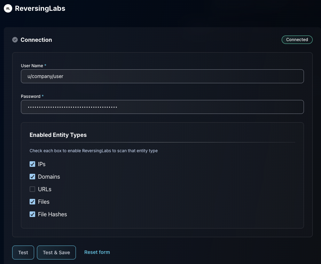Uncheck the IPs checkbox
The height and width of the screenshot is (264, 321).
[x=32, y=164]
